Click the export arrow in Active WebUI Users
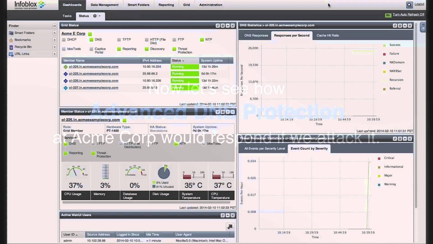433x244 pixels. click(230, 227)
